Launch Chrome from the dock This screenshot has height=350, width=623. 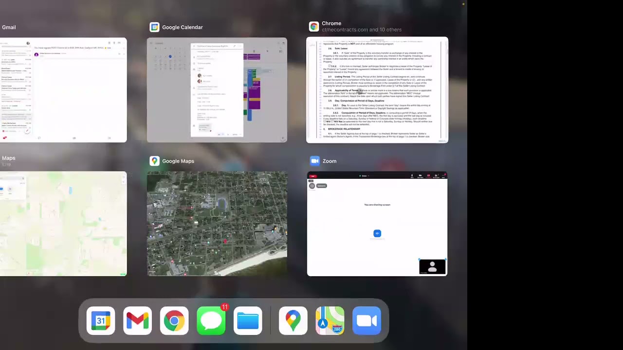[174, 321]
